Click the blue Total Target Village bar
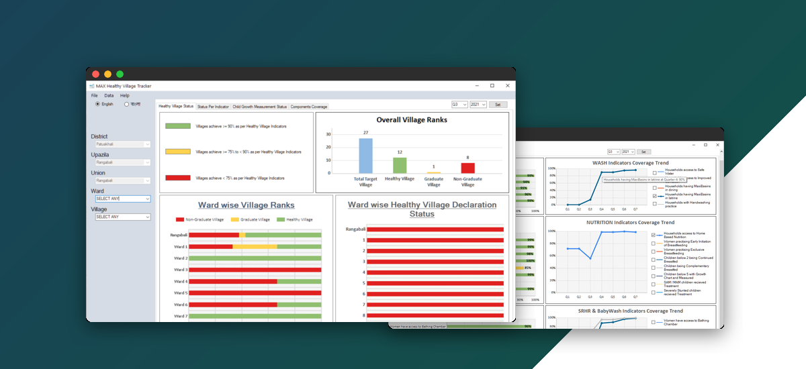 point(365,155)
